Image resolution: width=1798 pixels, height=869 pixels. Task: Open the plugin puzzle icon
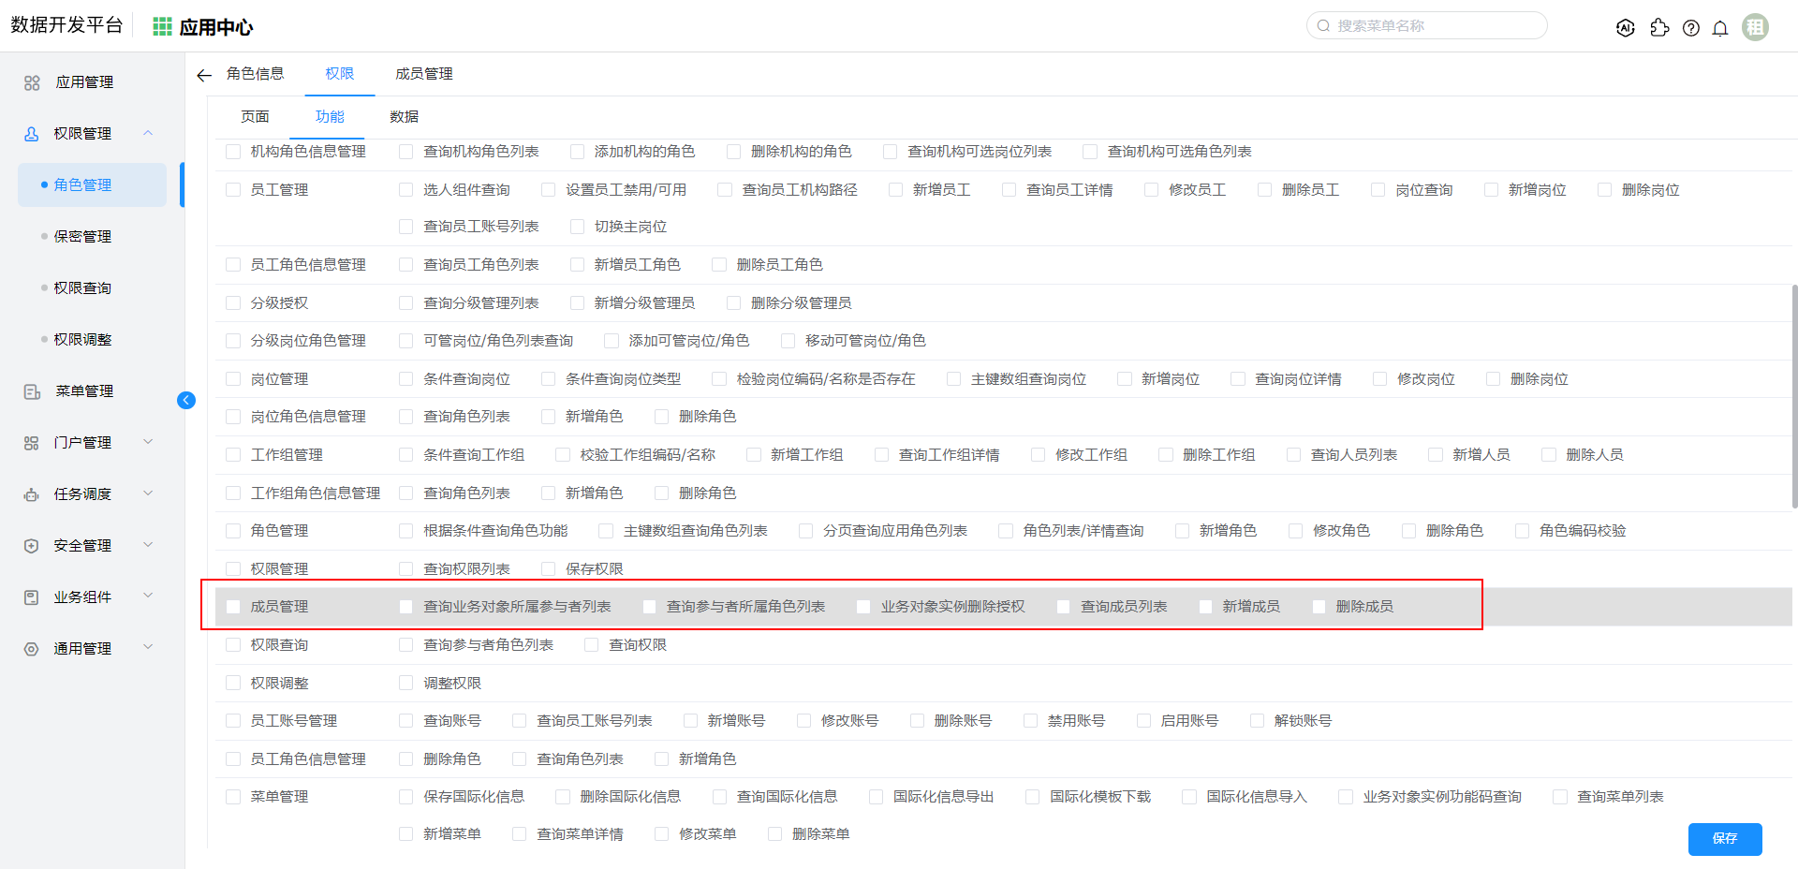[1659, 28]
